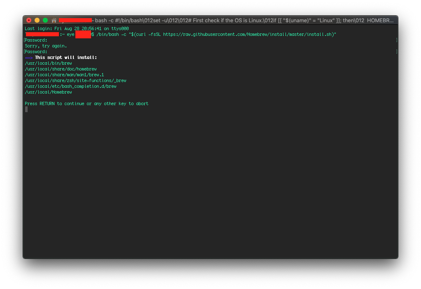Click 'Press RETURN to continue' prompt line

coord(87,103)
